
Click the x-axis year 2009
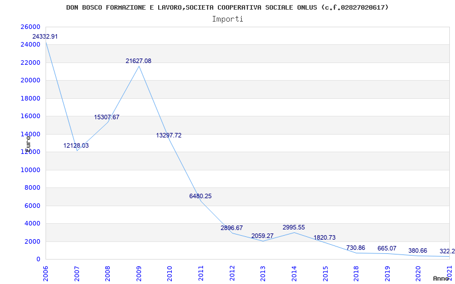click(x=139, y=273)
